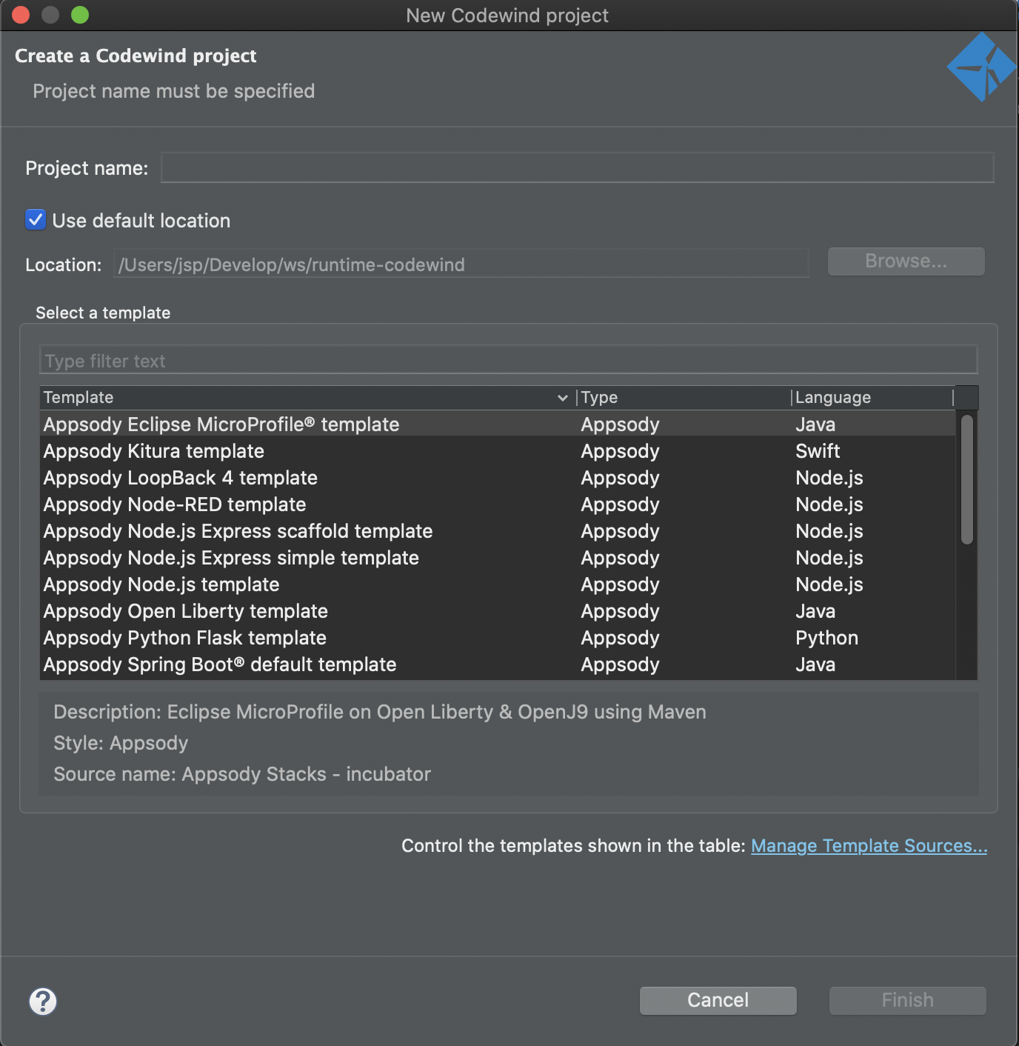Click the Cancel button
The image size is (1019, 1046).
click(718, 1000)
